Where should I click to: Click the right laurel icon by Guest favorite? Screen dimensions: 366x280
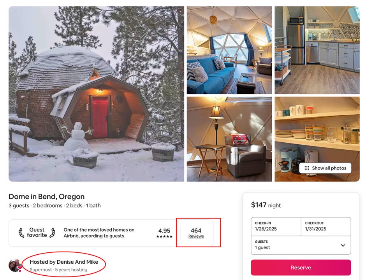coord(53,233)
